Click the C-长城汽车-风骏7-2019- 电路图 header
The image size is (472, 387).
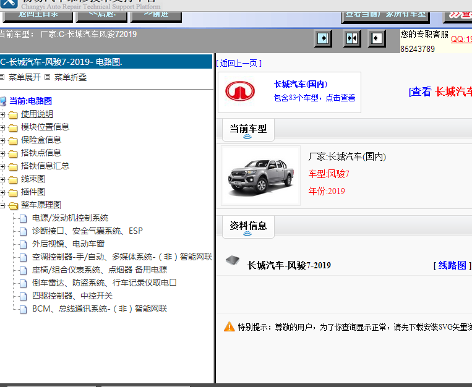[x=106, y=62]
